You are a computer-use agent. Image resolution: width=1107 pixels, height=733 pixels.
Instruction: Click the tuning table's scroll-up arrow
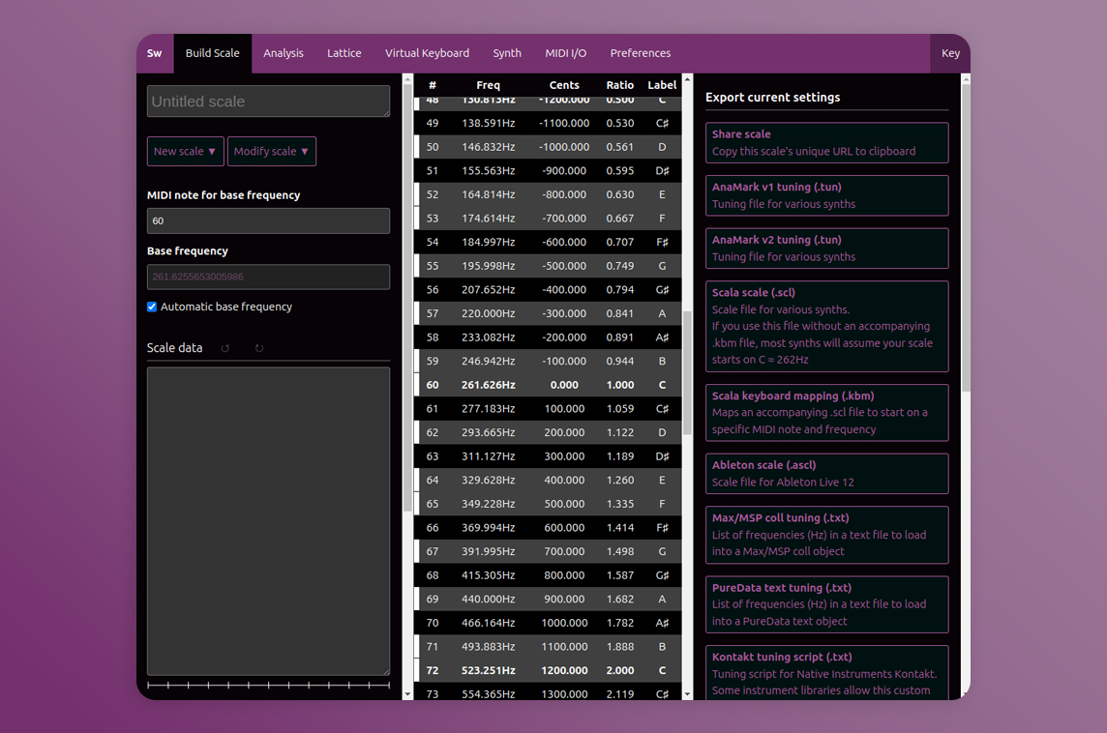(687, 80)
